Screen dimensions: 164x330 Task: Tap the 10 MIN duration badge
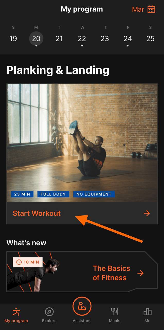[x=28, y=262]
